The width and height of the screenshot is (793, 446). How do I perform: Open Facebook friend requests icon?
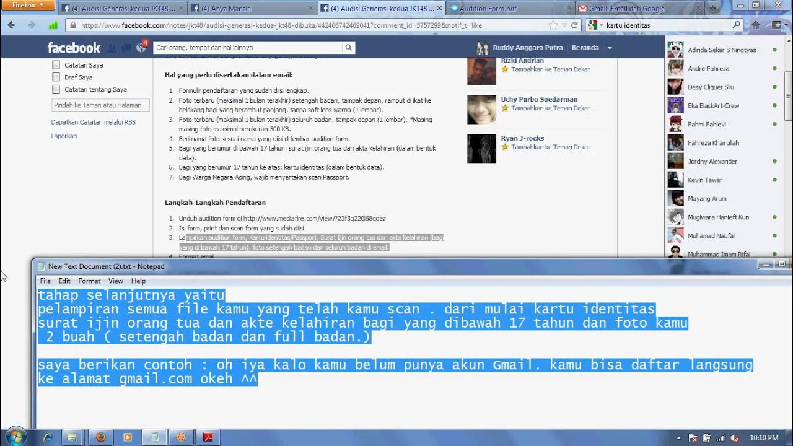[112, 48]
